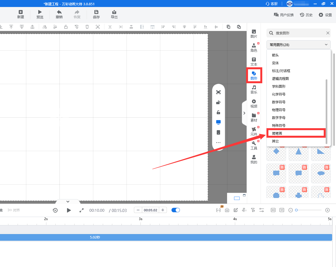Click the fit-to-screen icon in the floating canvas toolbar

218,92
